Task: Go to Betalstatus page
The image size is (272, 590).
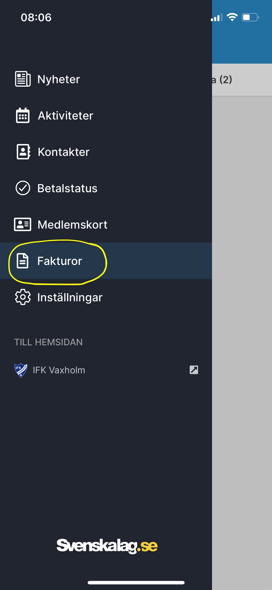Action: [106, 188]
